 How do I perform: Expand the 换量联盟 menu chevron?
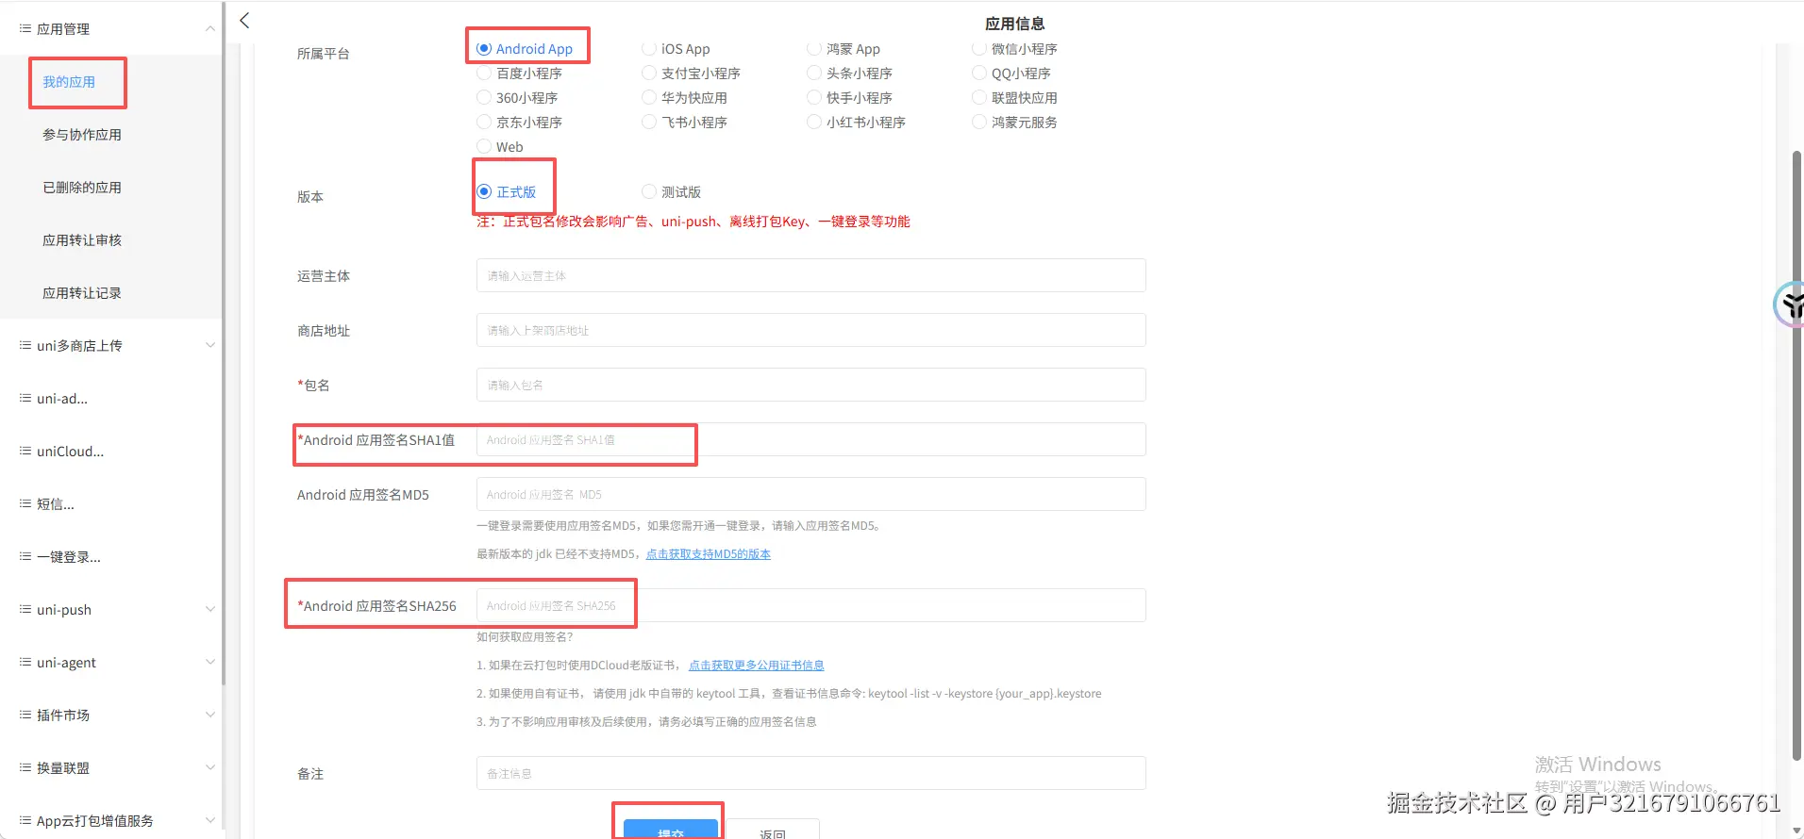click(209, 768)
